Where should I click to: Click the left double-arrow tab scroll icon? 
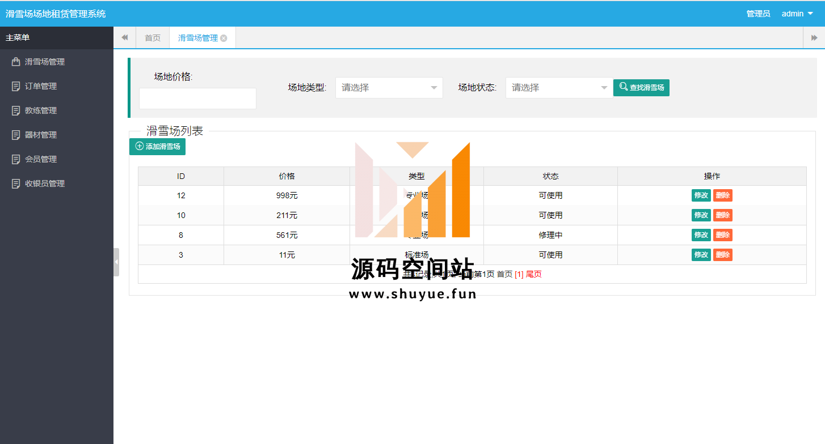click(125, 38)
